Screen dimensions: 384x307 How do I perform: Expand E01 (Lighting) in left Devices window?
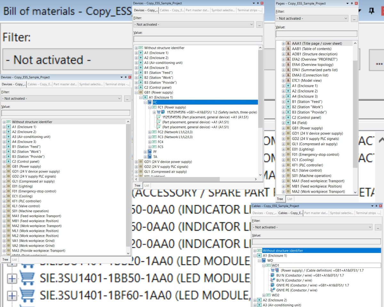click(4, 186)
